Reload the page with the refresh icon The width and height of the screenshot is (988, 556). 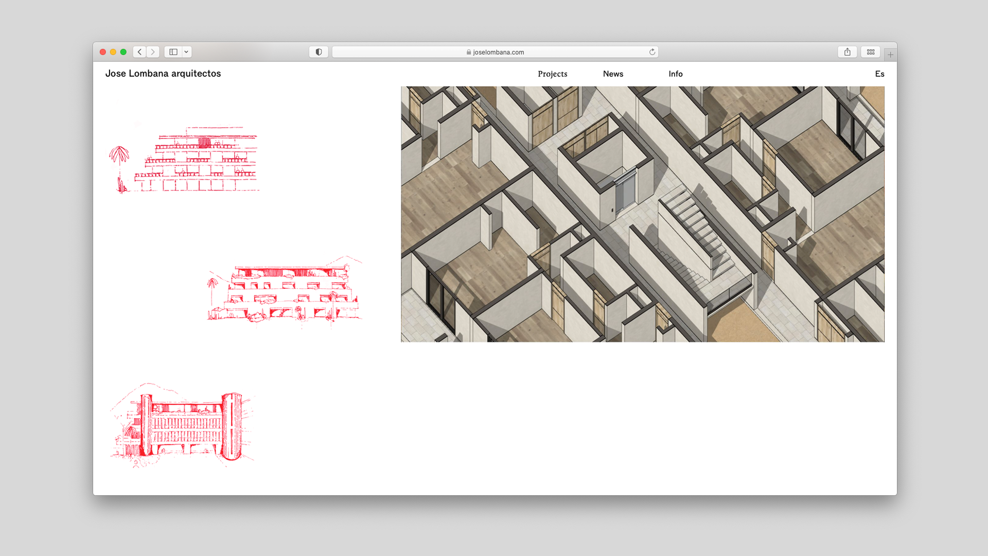pyautogui.click(x=652, y=52)
